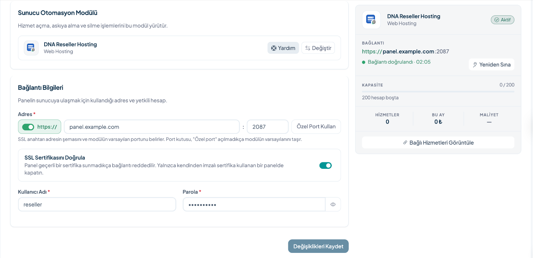Viewport: 533px width, 258px height.
Task: Click the 0 / 200 capacity value
Action: 507,85
